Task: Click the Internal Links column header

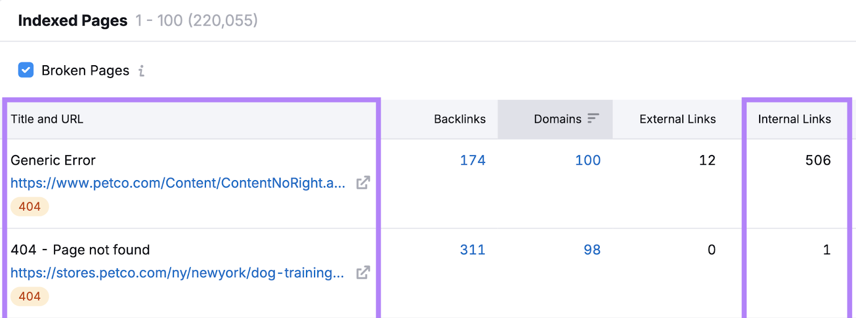Action: coord(794,119)
